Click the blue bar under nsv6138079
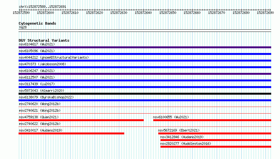This screenshot has height=159, width=280. (145, 100)
